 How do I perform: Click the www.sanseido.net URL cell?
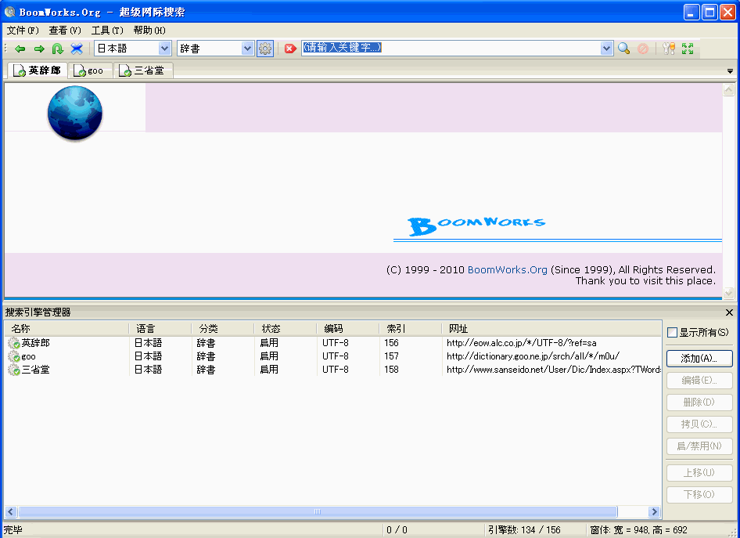click(554, 370)
